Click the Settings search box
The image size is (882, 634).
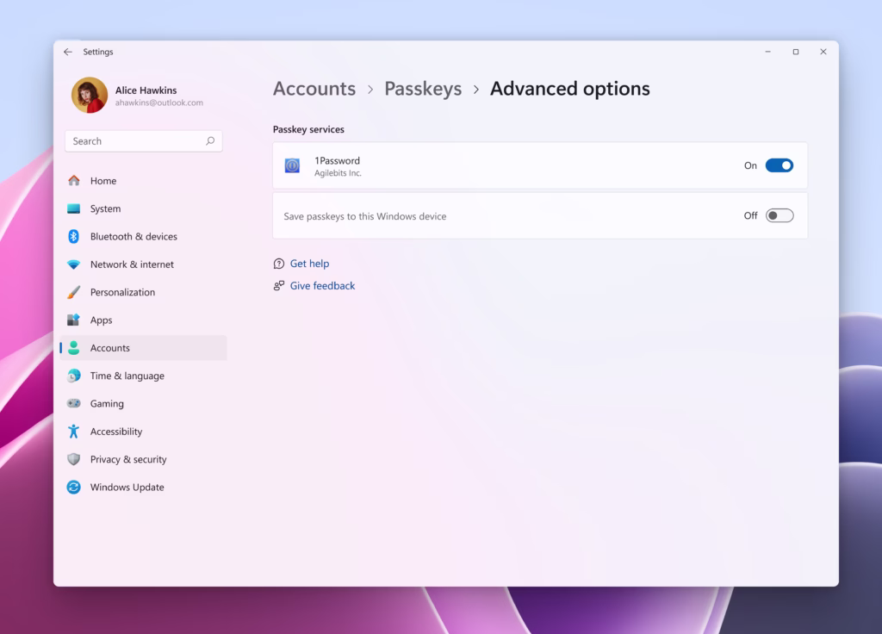point(143,140)
